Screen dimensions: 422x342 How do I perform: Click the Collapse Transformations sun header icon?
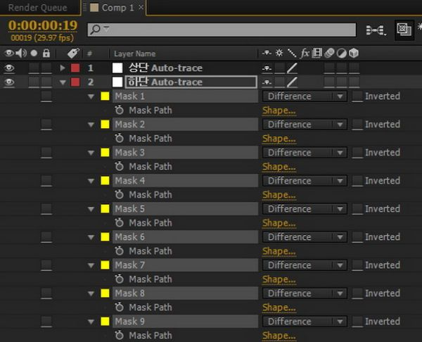click(279, 53)
